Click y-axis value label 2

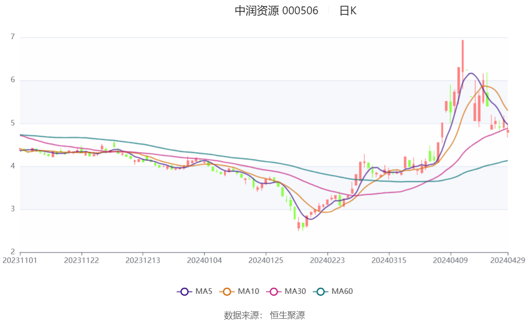click(x=13, y=252)
